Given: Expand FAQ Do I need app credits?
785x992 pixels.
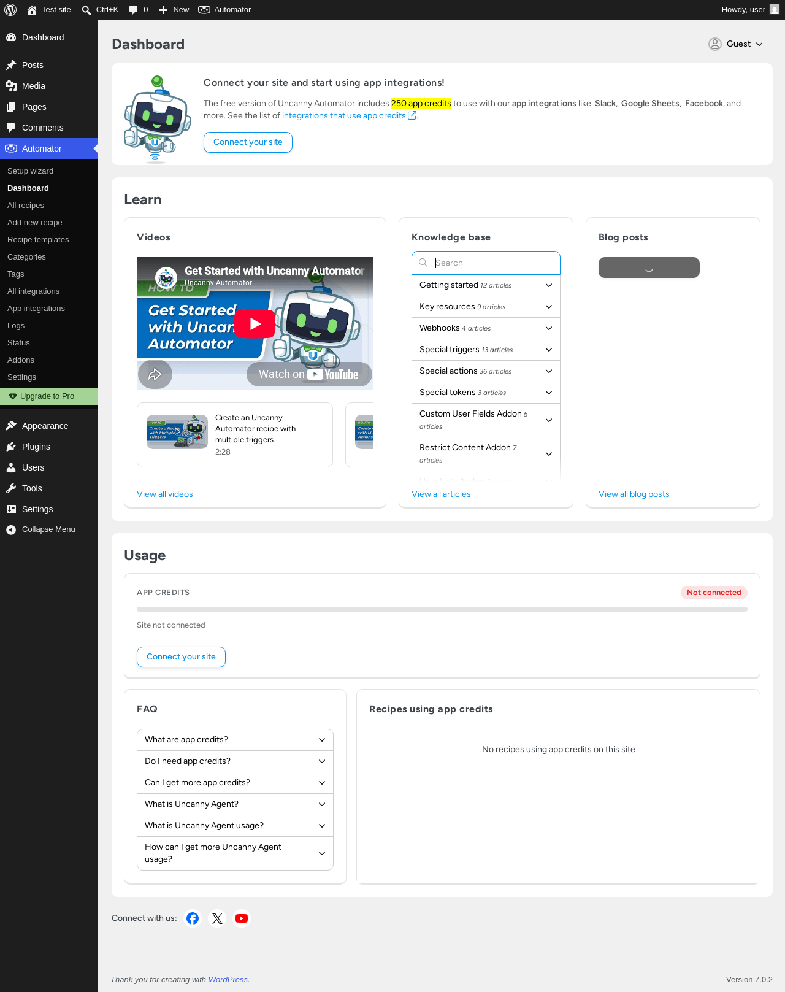Looking at the screenshot, I should tap(235, 761).
